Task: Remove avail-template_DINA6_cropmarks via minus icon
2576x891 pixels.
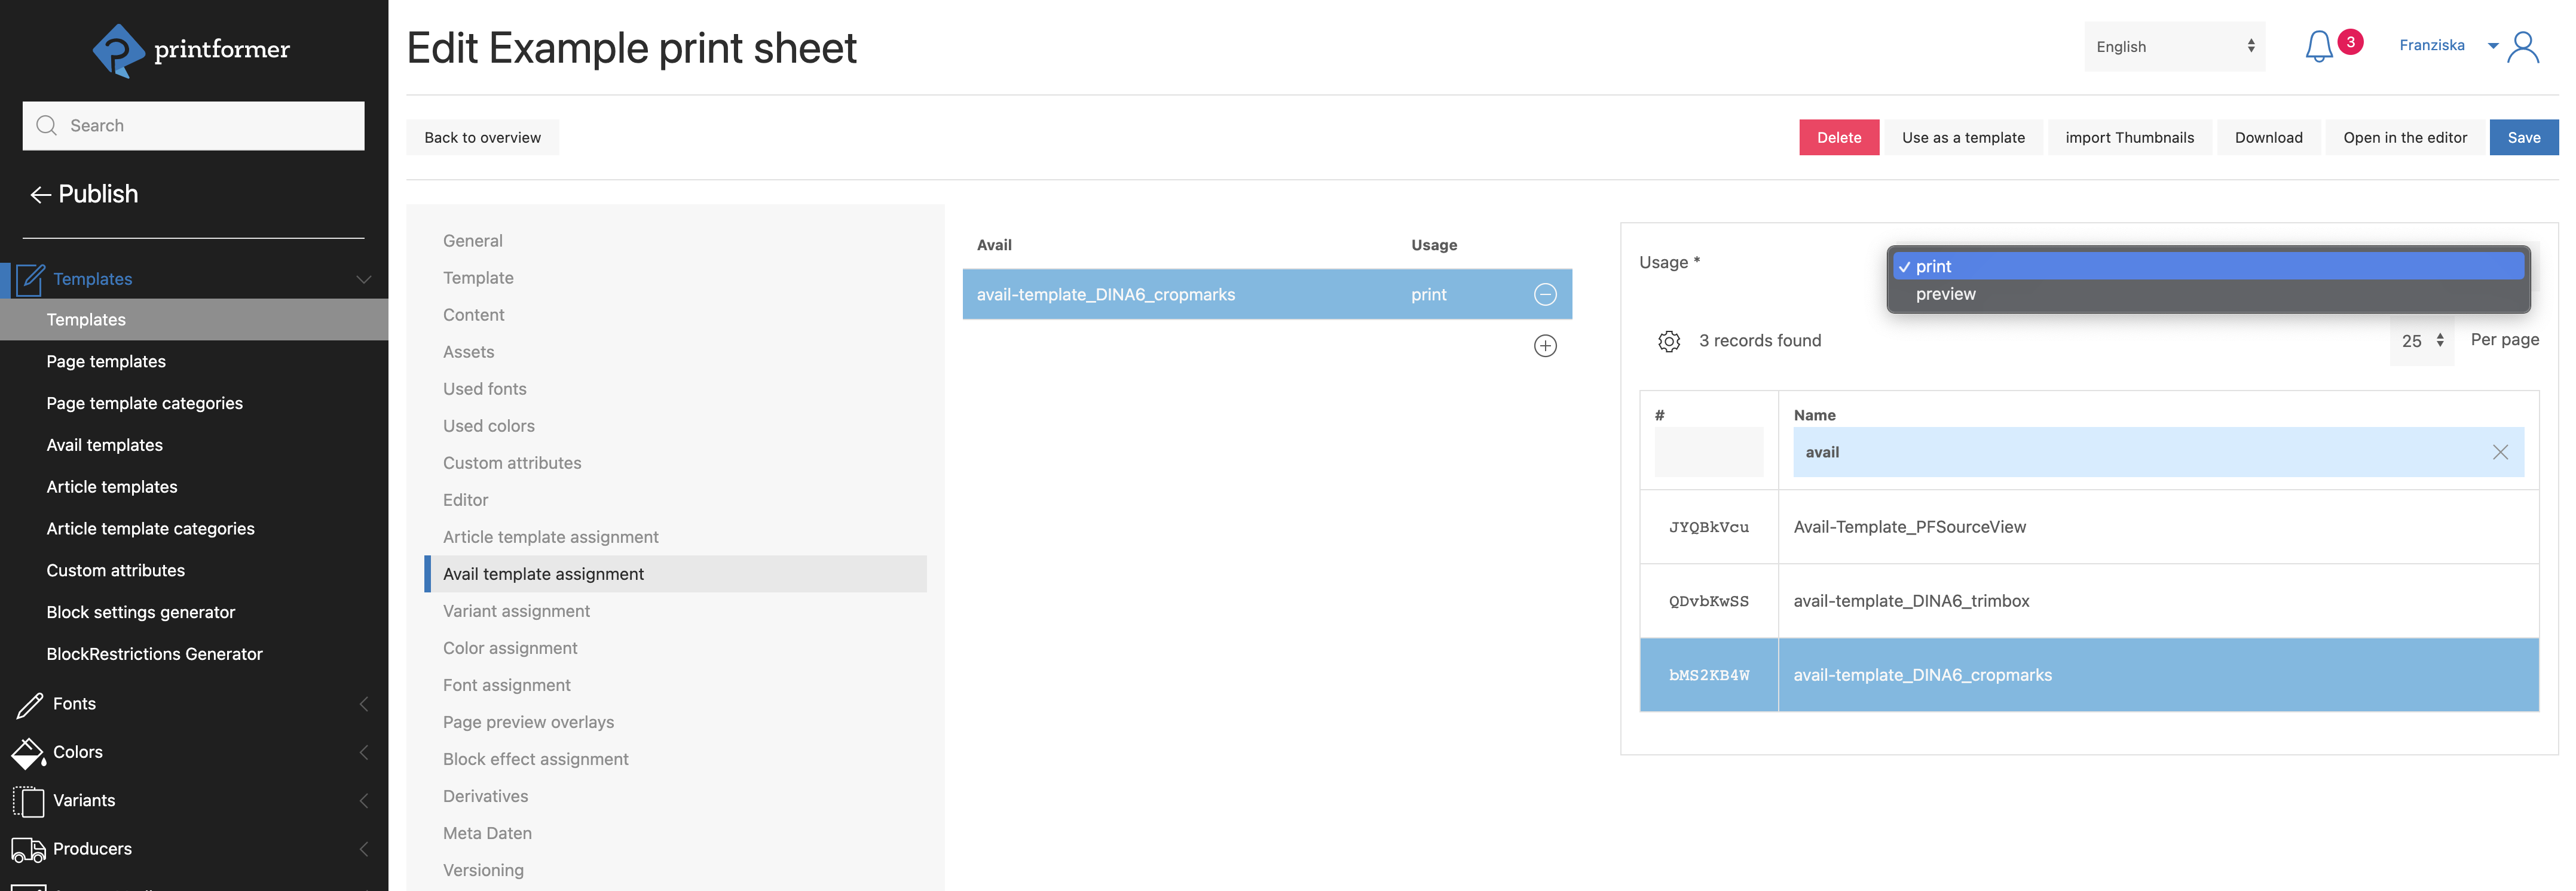Action: 1545,294
